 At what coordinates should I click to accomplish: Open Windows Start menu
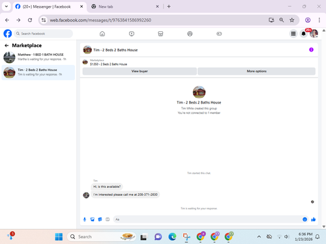[59, 237]
